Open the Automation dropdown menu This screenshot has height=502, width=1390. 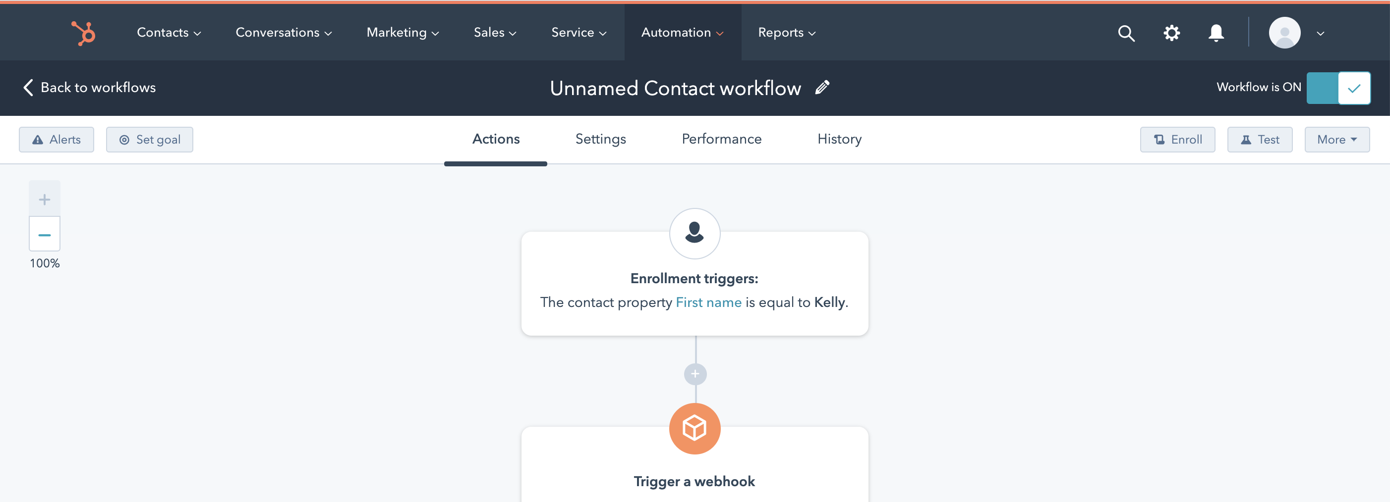coord(682,33)
